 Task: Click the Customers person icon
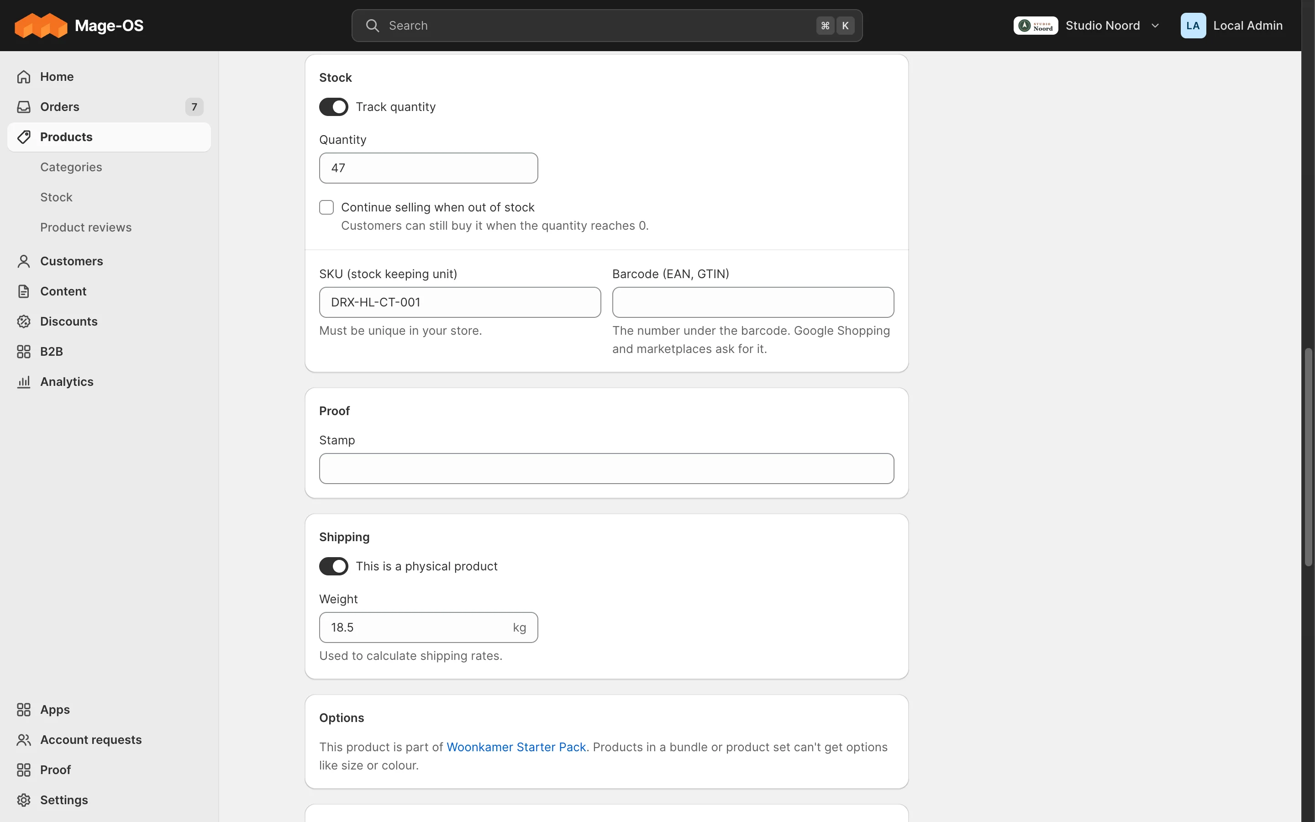(x=23, y=261)
